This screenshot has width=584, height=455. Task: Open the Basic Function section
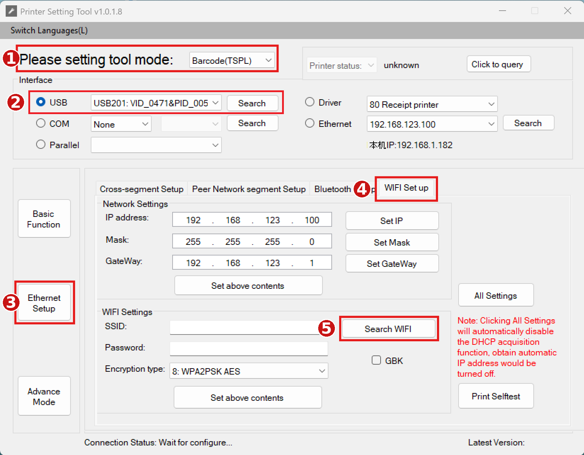(x=44, y=219)
